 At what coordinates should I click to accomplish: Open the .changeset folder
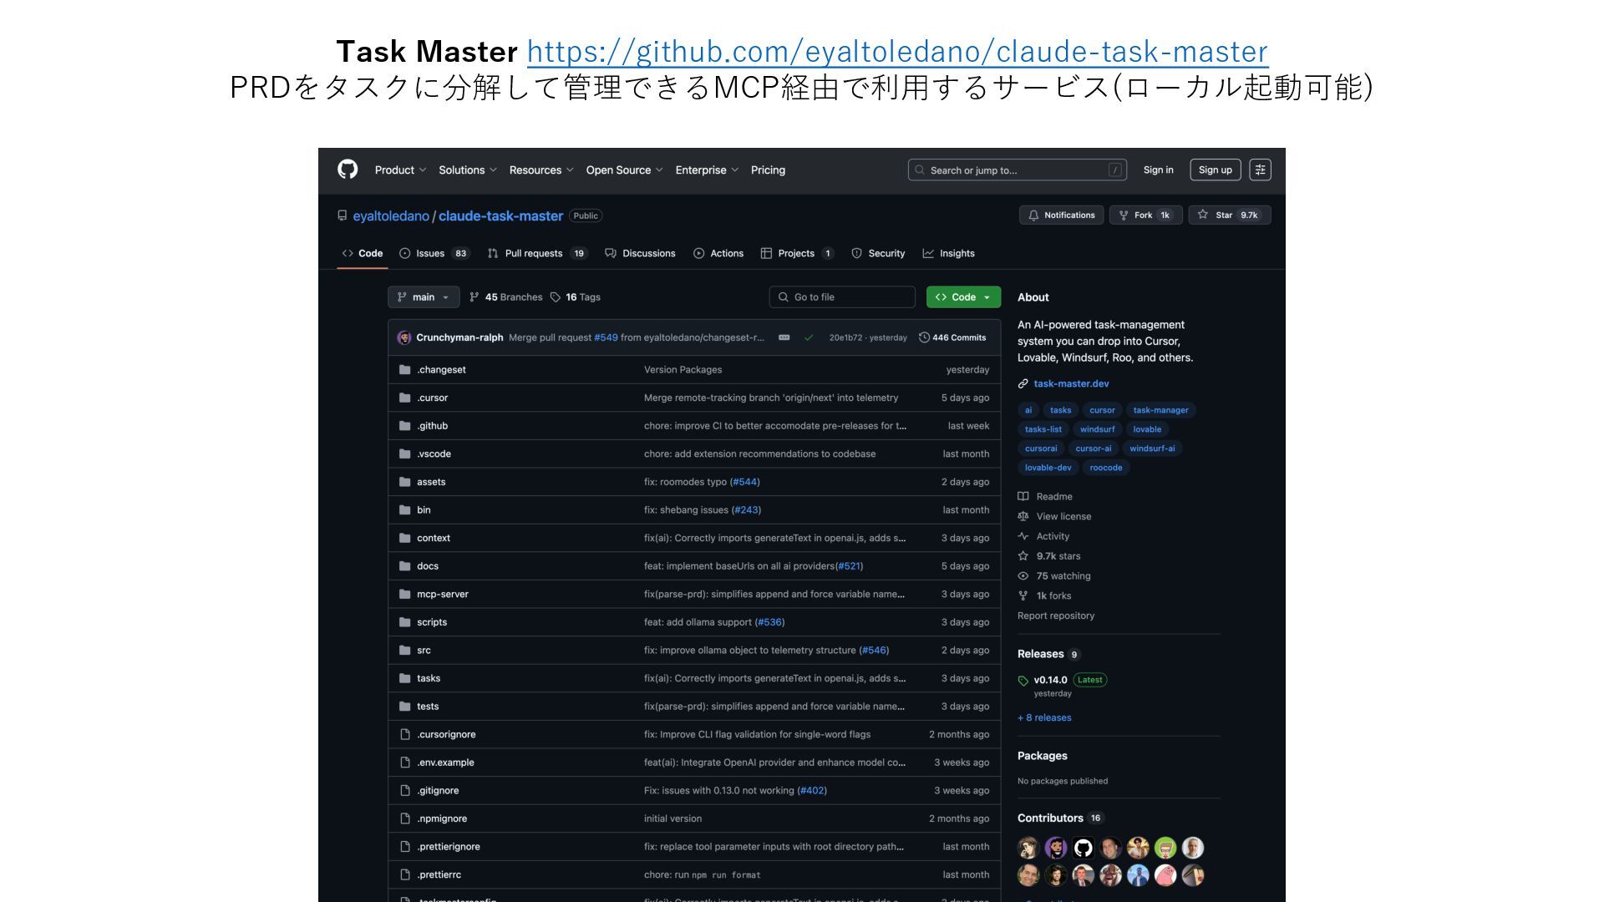[x=442, y=370]
